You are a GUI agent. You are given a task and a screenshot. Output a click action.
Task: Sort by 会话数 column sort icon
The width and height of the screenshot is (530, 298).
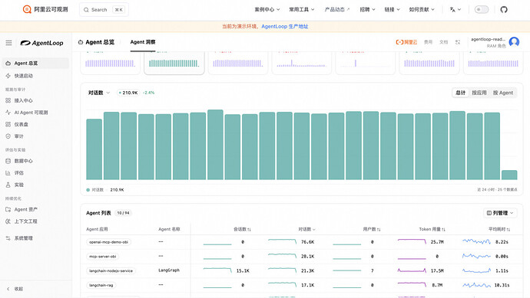pos(249,229)
